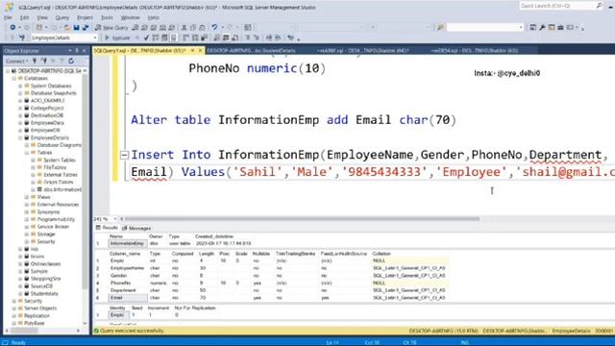This screenshot has width=615, height=346.
Task: Close the Object Explorer panel
Action: coord(84,51)
